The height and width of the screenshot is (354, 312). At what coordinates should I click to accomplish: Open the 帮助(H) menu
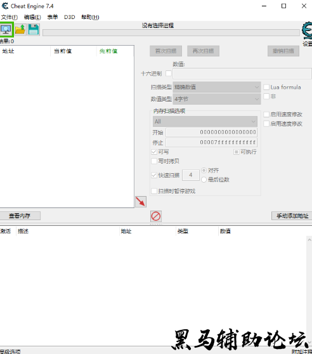[x=90, y=17]
